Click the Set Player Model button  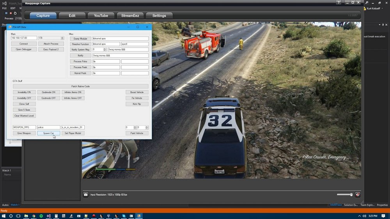[x=73, y=133]
